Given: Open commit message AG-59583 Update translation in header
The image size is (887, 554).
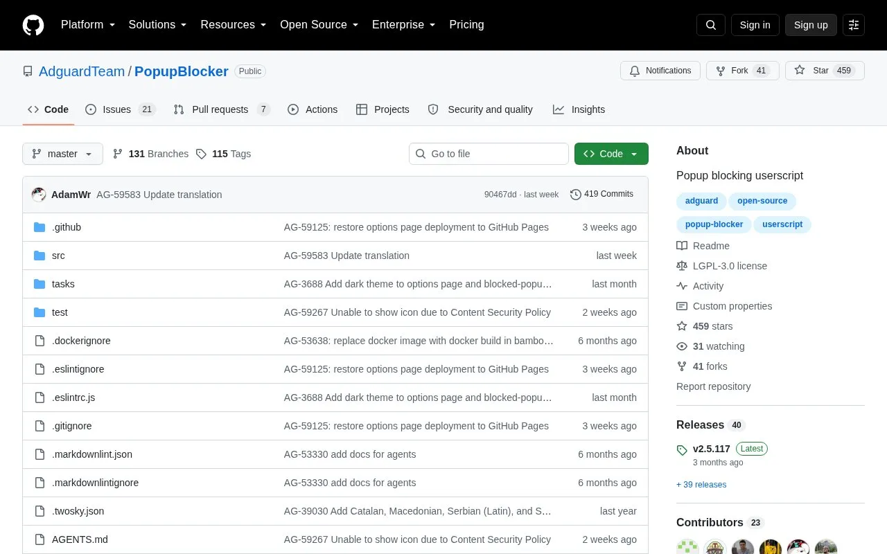Looking at the screenshot, I should pos(159,195).
